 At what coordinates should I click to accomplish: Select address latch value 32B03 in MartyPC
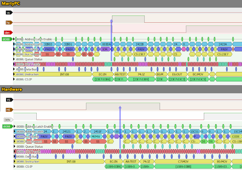48,44
